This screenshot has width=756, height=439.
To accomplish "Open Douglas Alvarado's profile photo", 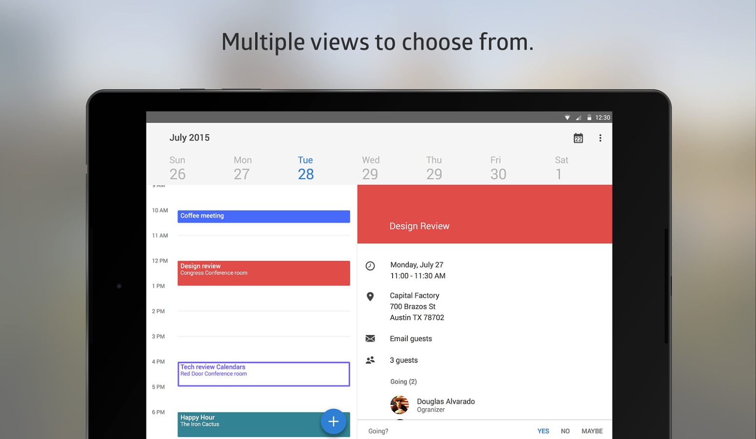I will (x=399, y=405).
